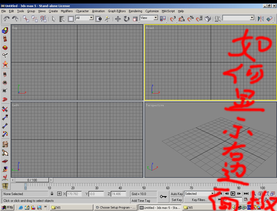Click the Unlink Selection tool
This screenshot has width=277, height=211.
point(35,19)
